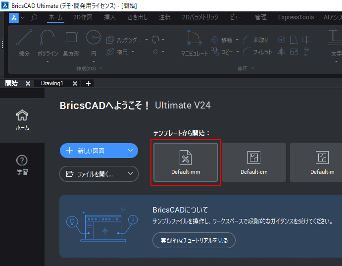The height and width of the screenshot is (266, 342).
Task: Close the 開始 tab
Action: tap(28, 83)
